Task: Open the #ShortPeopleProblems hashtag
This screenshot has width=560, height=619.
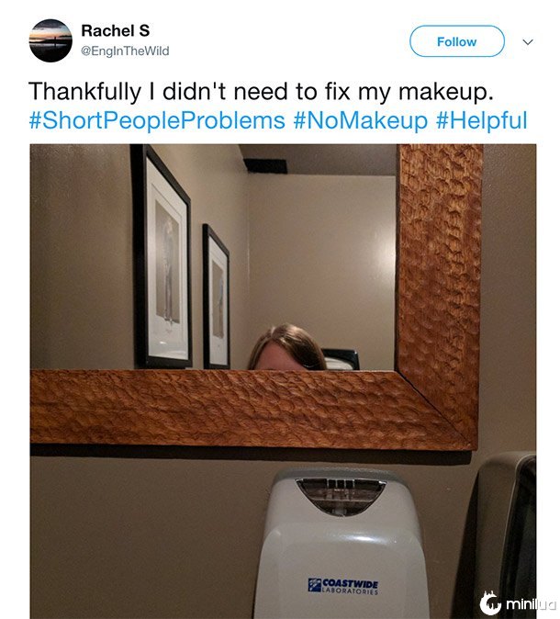Action: (x=157, y=120)
